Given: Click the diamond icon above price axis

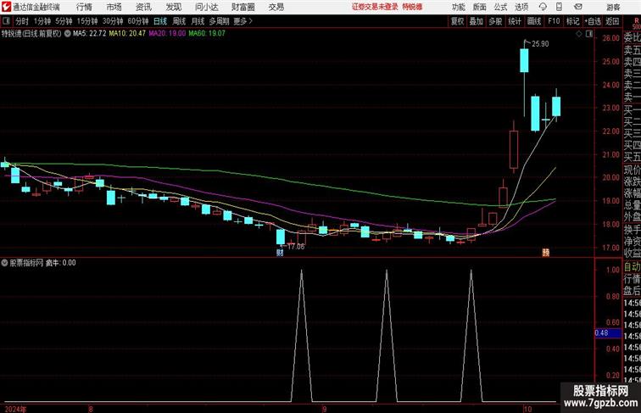Looking at the screenshot, I should (579, 34).
